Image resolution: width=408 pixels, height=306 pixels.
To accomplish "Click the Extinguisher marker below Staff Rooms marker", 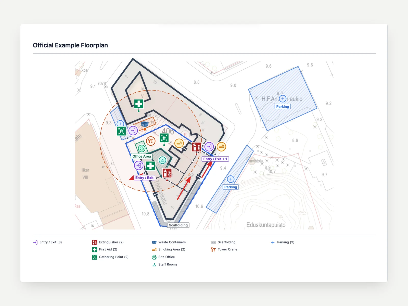I will click(167, 173).
